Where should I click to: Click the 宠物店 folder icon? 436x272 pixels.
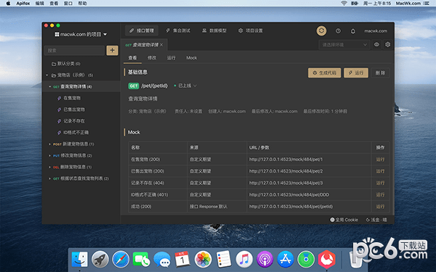(54, 75)
